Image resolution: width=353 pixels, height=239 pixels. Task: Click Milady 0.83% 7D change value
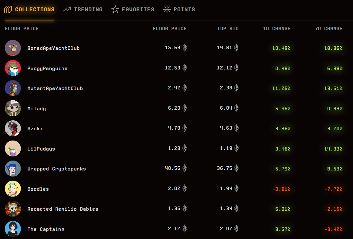coord(335,109)
